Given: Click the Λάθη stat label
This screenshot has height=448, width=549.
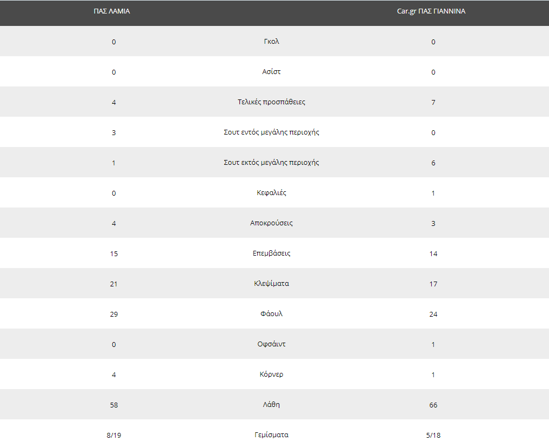Looking at the screenshot, I should 271,405.
